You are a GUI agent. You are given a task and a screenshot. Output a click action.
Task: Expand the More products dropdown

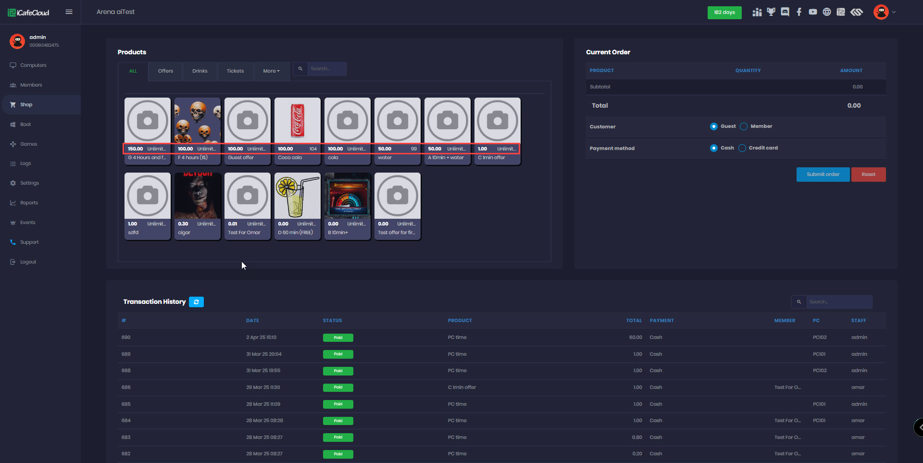pyautogui.click(x=271, y=71)
